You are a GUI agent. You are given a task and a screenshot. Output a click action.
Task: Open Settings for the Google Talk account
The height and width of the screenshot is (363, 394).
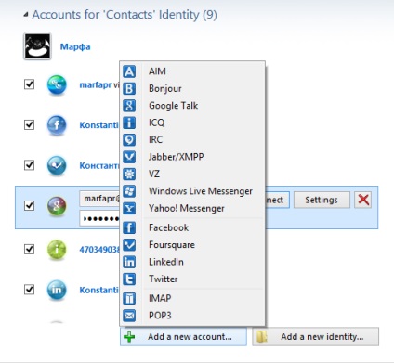(322, 200)
